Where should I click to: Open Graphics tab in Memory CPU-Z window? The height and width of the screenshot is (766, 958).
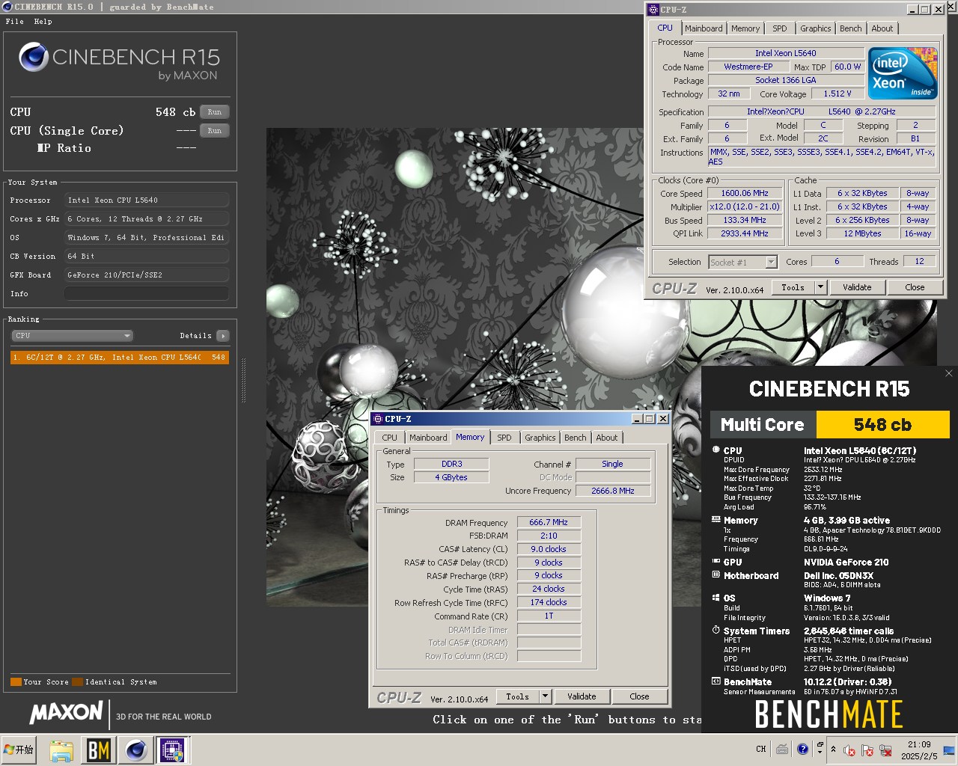coord(540,438)
